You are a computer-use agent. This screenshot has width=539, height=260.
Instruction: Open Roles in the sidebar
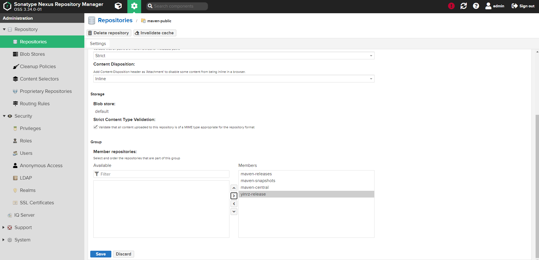coord(42,141)
